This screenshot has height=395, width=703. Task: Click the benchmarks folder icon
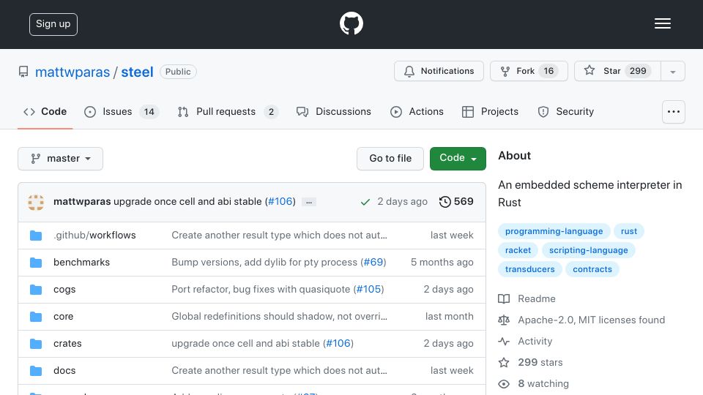coord(36,263)
